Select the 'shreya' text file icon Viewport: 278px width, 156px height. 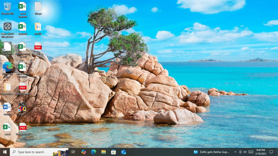[38, 6]
